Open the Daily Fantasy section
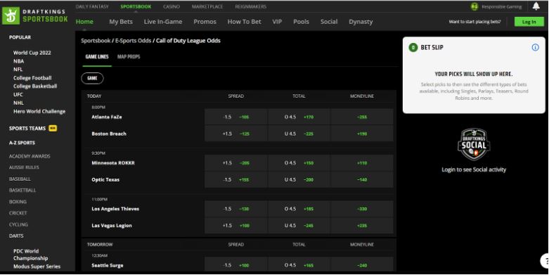The height and width of the screenshot is (275, 549). (92, 6)
